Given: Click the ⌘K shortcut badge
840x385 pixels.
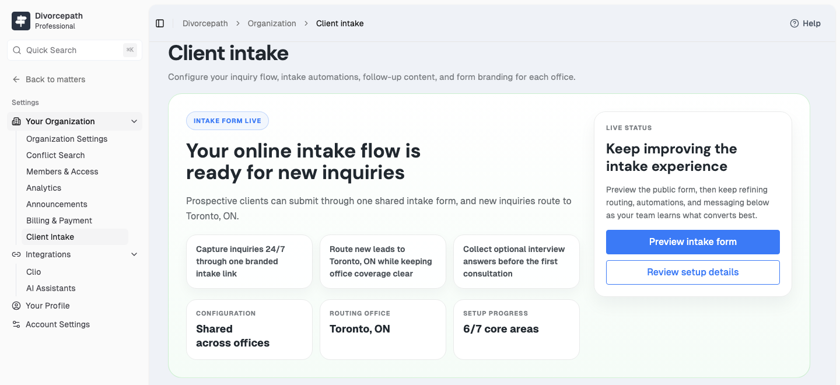Looking at the screenshot, I should coord(129,50).
